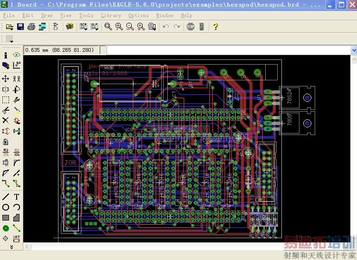The height and width of the screenshot is (260, 357).
Task: Select the Text tool
Action: [x=16, y=197]
